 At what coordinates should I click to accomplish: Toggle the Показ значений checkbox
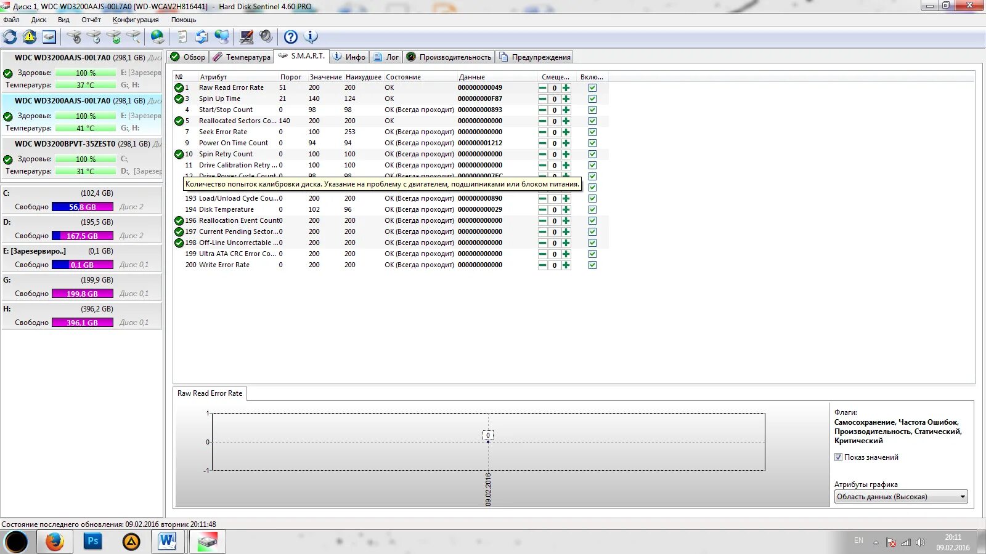click(838, 457)
